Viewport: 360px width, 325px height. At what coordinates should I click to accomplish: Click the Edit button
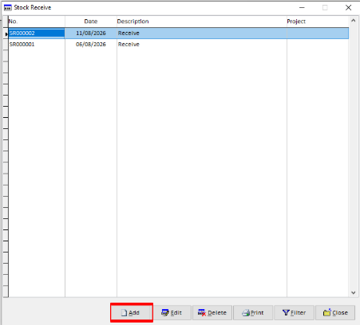172,312
